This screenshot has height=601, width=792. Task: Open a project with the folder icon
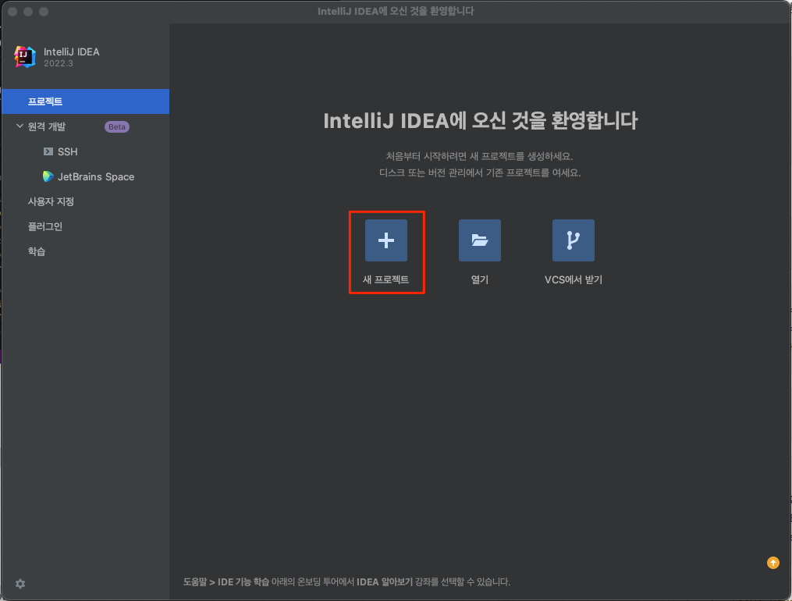[x=479, y=240]
